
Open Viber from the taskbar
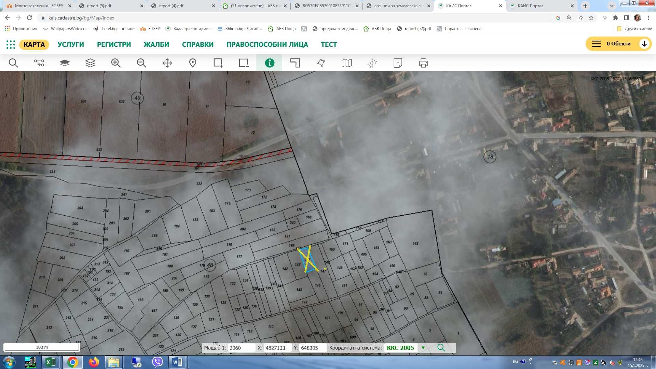pyautogui.click(x=158, y=362)
